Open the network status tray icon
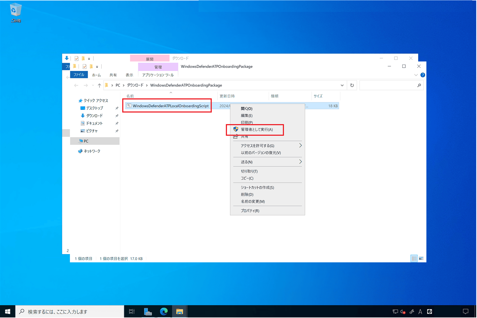 395,312
